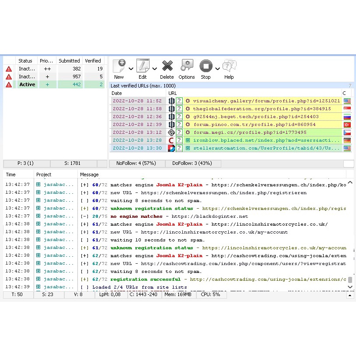
Task: Select the first Inact project row
Action: pos(27,68)
